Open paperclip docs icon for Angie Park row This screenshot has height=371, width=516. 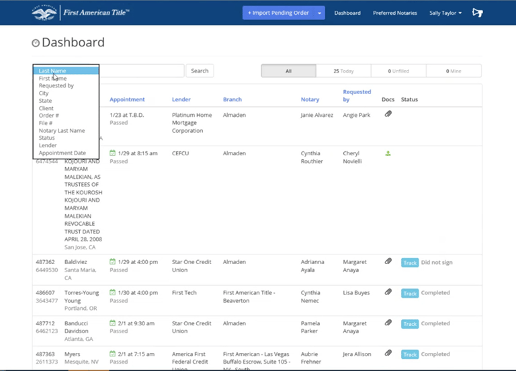coord(388,114)
